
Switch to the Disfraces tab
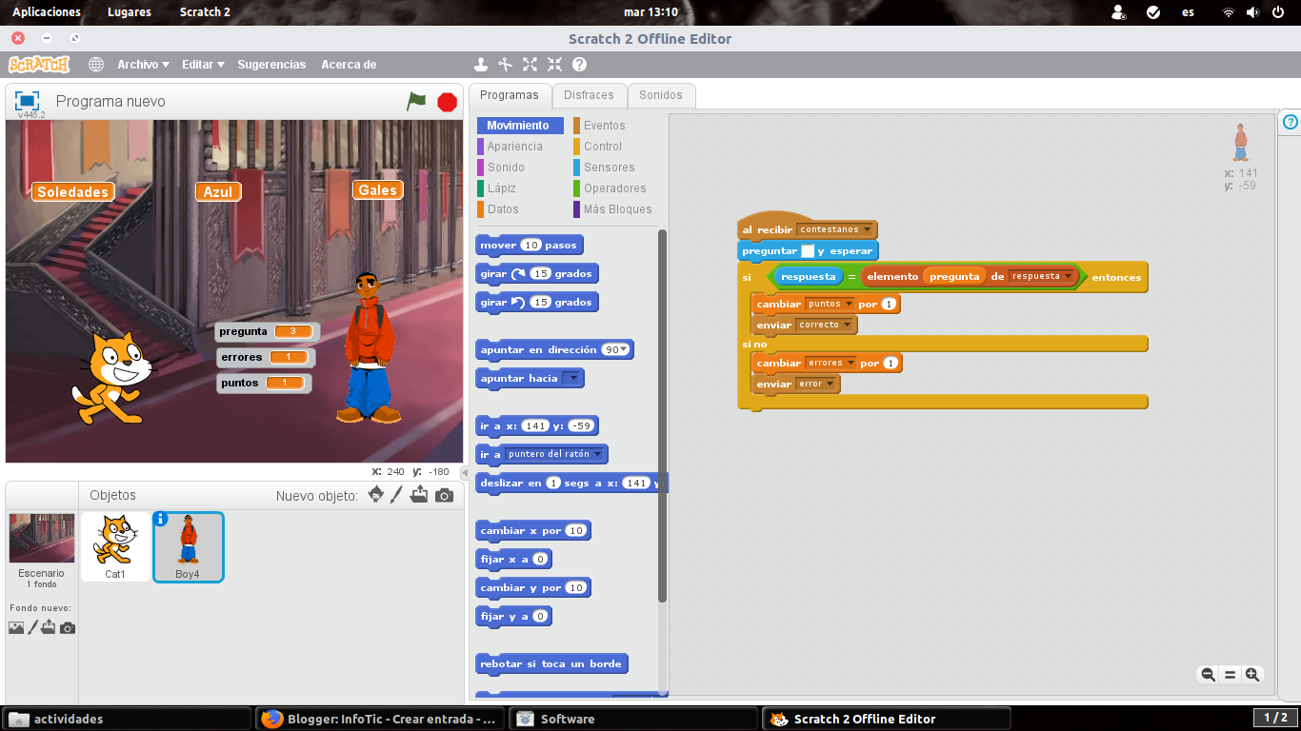click(589, 95)
